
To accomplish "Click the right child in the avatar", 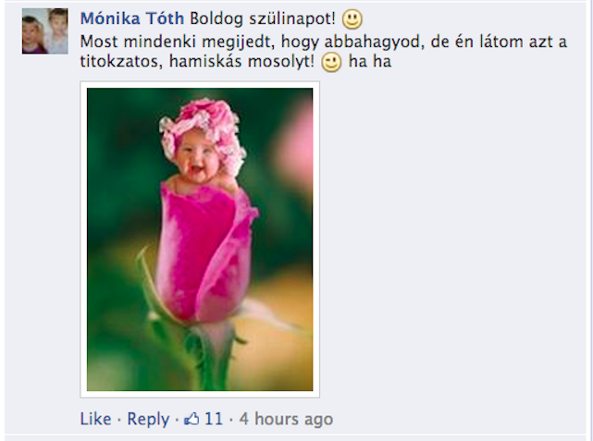I will 56,31.
